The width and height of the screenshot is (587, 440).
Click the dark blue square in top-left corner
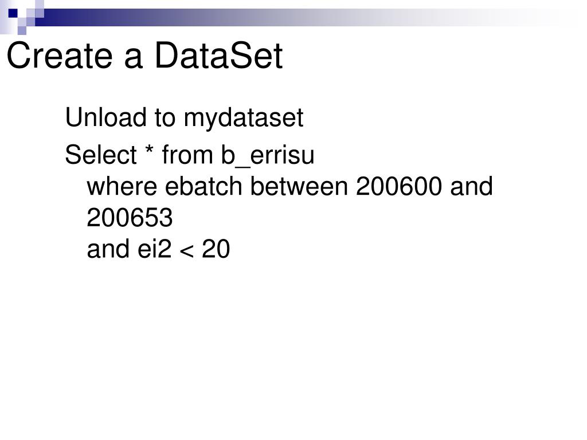(13, 13)
